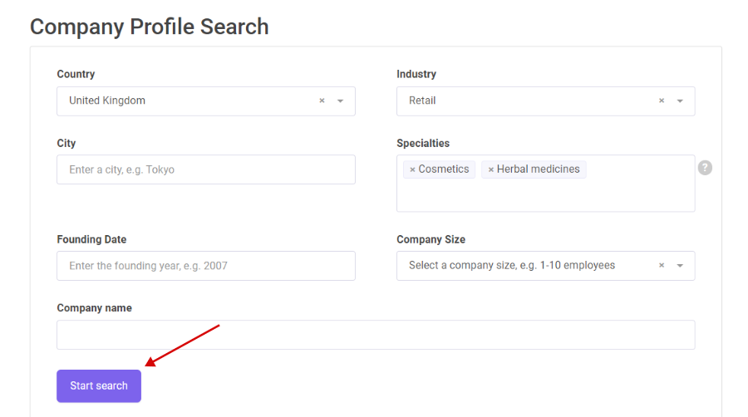The image size is (748, 417).
Task: Click the Retail text in Industry field
Action: click(422, 101)
